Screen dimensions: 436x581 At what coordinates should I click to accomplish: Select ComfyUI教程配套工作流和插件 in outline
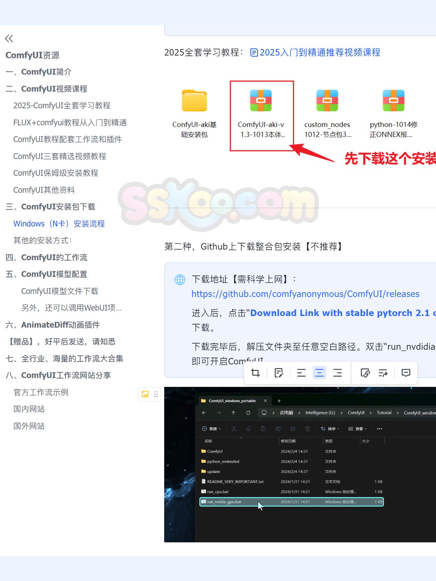(x=67, y=139)
